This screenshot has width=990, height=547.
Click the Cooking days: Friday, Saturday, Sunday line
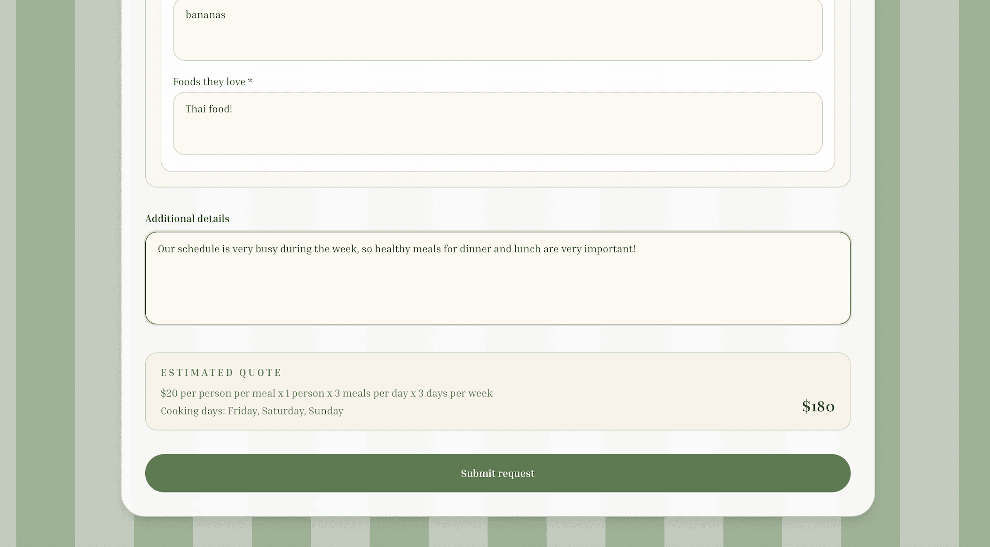click(x=252, y=411)
